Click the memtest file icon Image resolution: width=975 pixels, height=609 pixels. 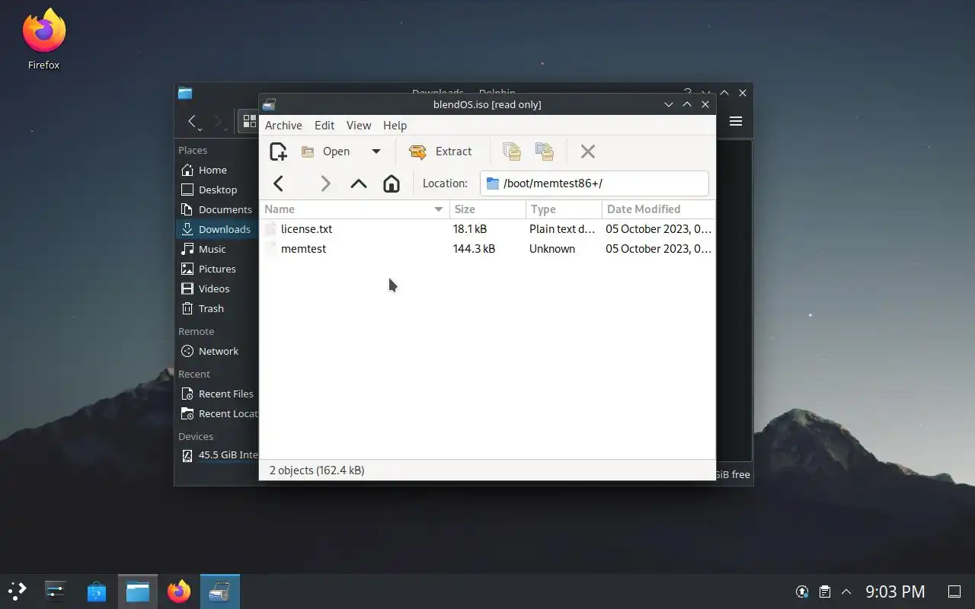pyautogui.click(x=270, y=249)
